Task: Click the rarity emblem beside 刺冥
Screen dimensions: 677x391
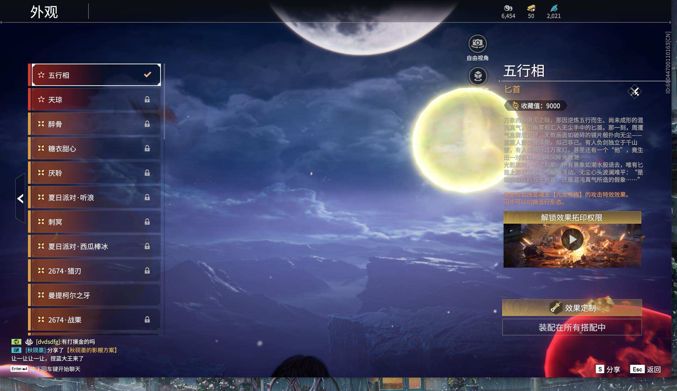Action: (41, 222)
